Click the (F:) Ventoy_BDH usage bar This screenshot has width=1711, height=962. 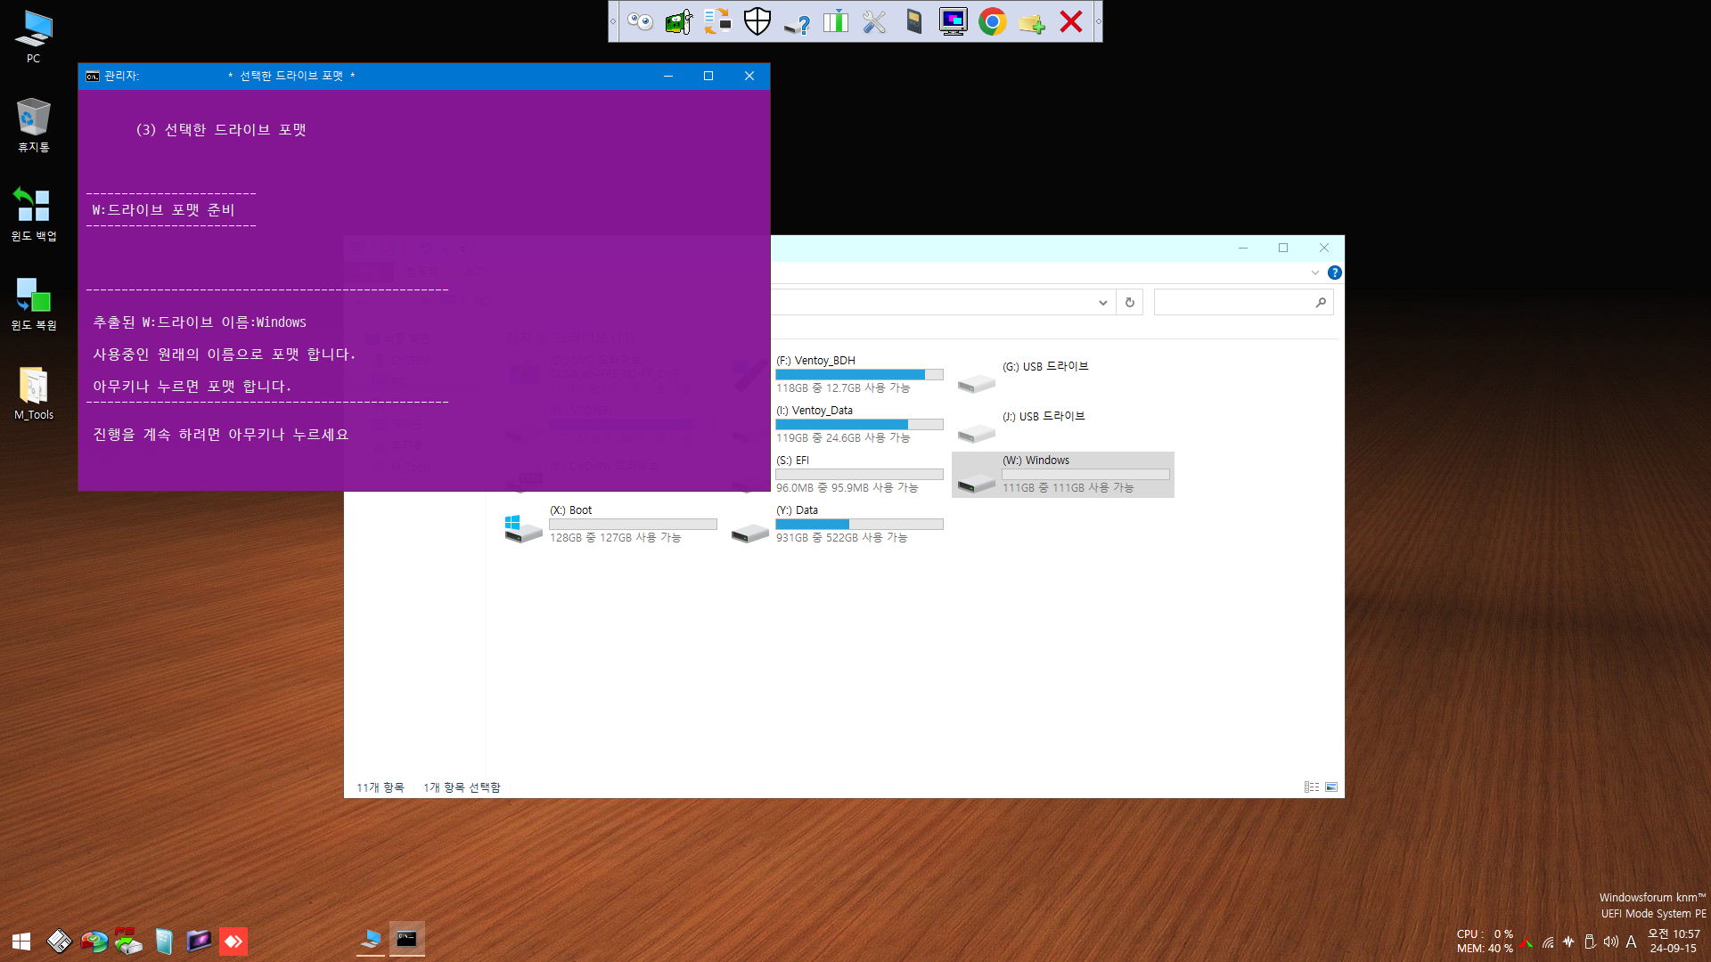(859, 374)
